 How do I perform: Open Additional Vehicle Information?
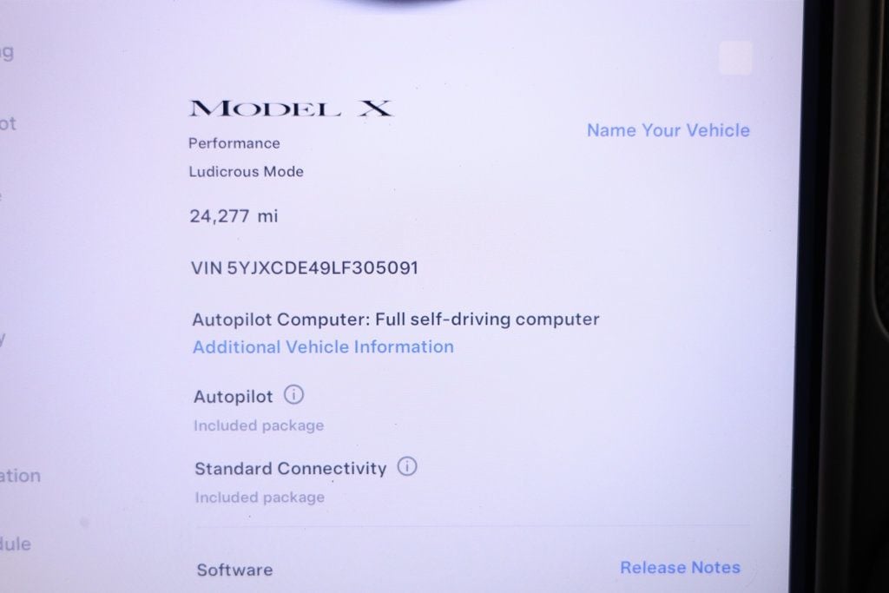pyautogui.click(x=323, y=347)
